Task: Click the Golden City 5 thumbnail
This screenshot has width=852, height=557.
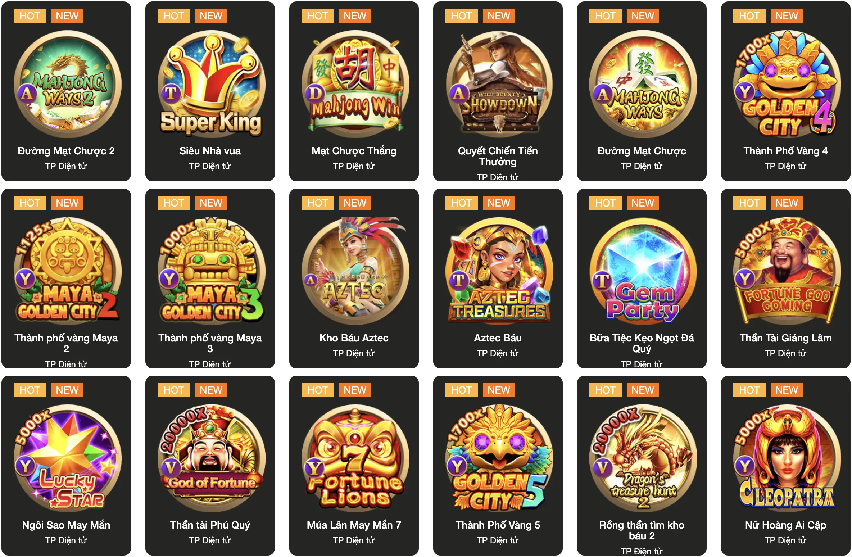Action: click(x=499, y=458)
